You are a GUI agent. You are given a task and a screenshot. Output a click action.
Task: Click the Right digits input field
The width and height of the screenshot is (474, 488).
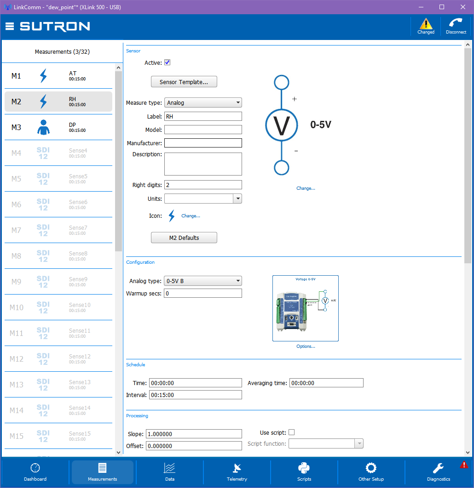click(203, 185)
